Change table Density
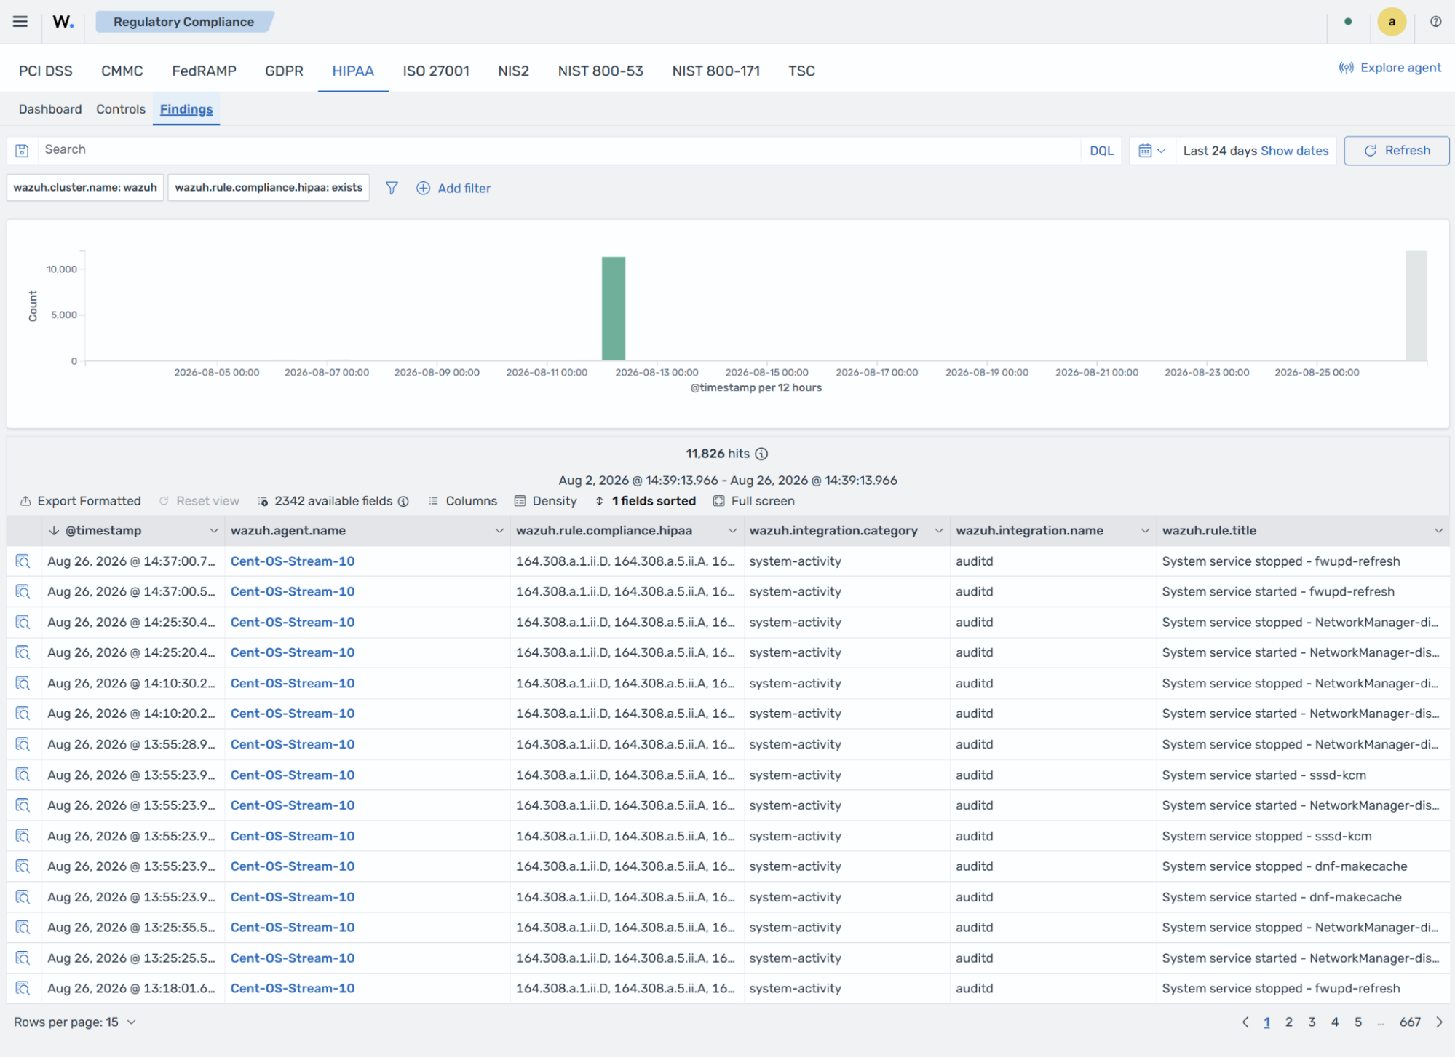 (x=546, y=501)
